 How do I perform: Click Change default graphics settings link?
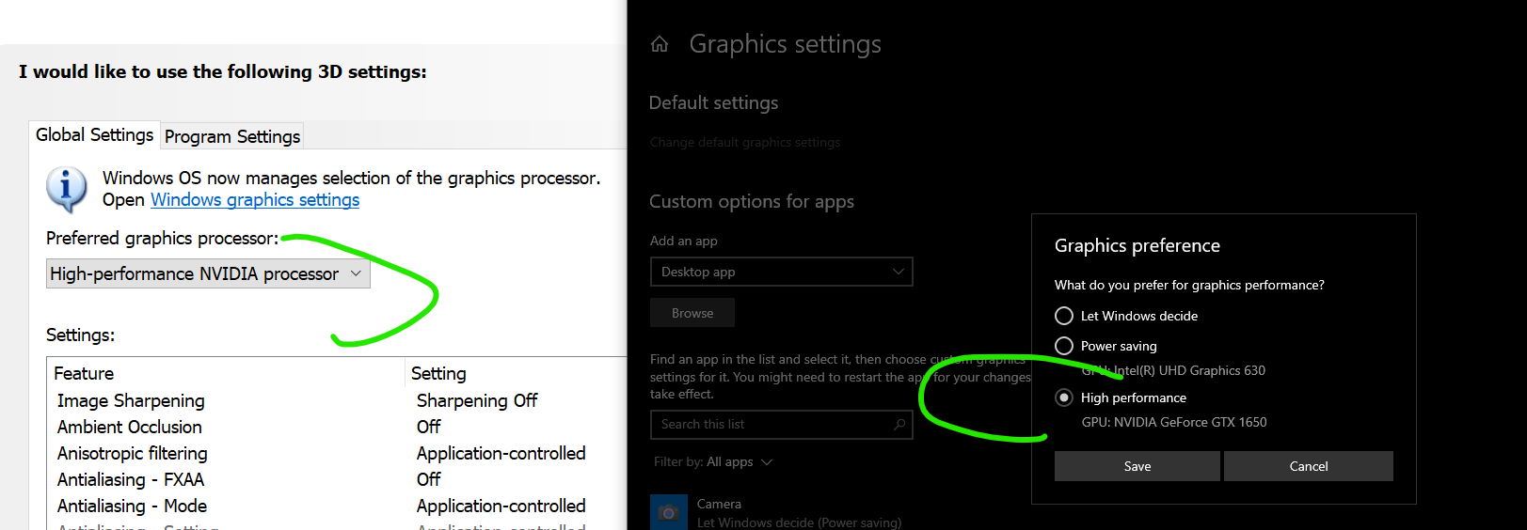pyautogui.click(x=745, y=143)
